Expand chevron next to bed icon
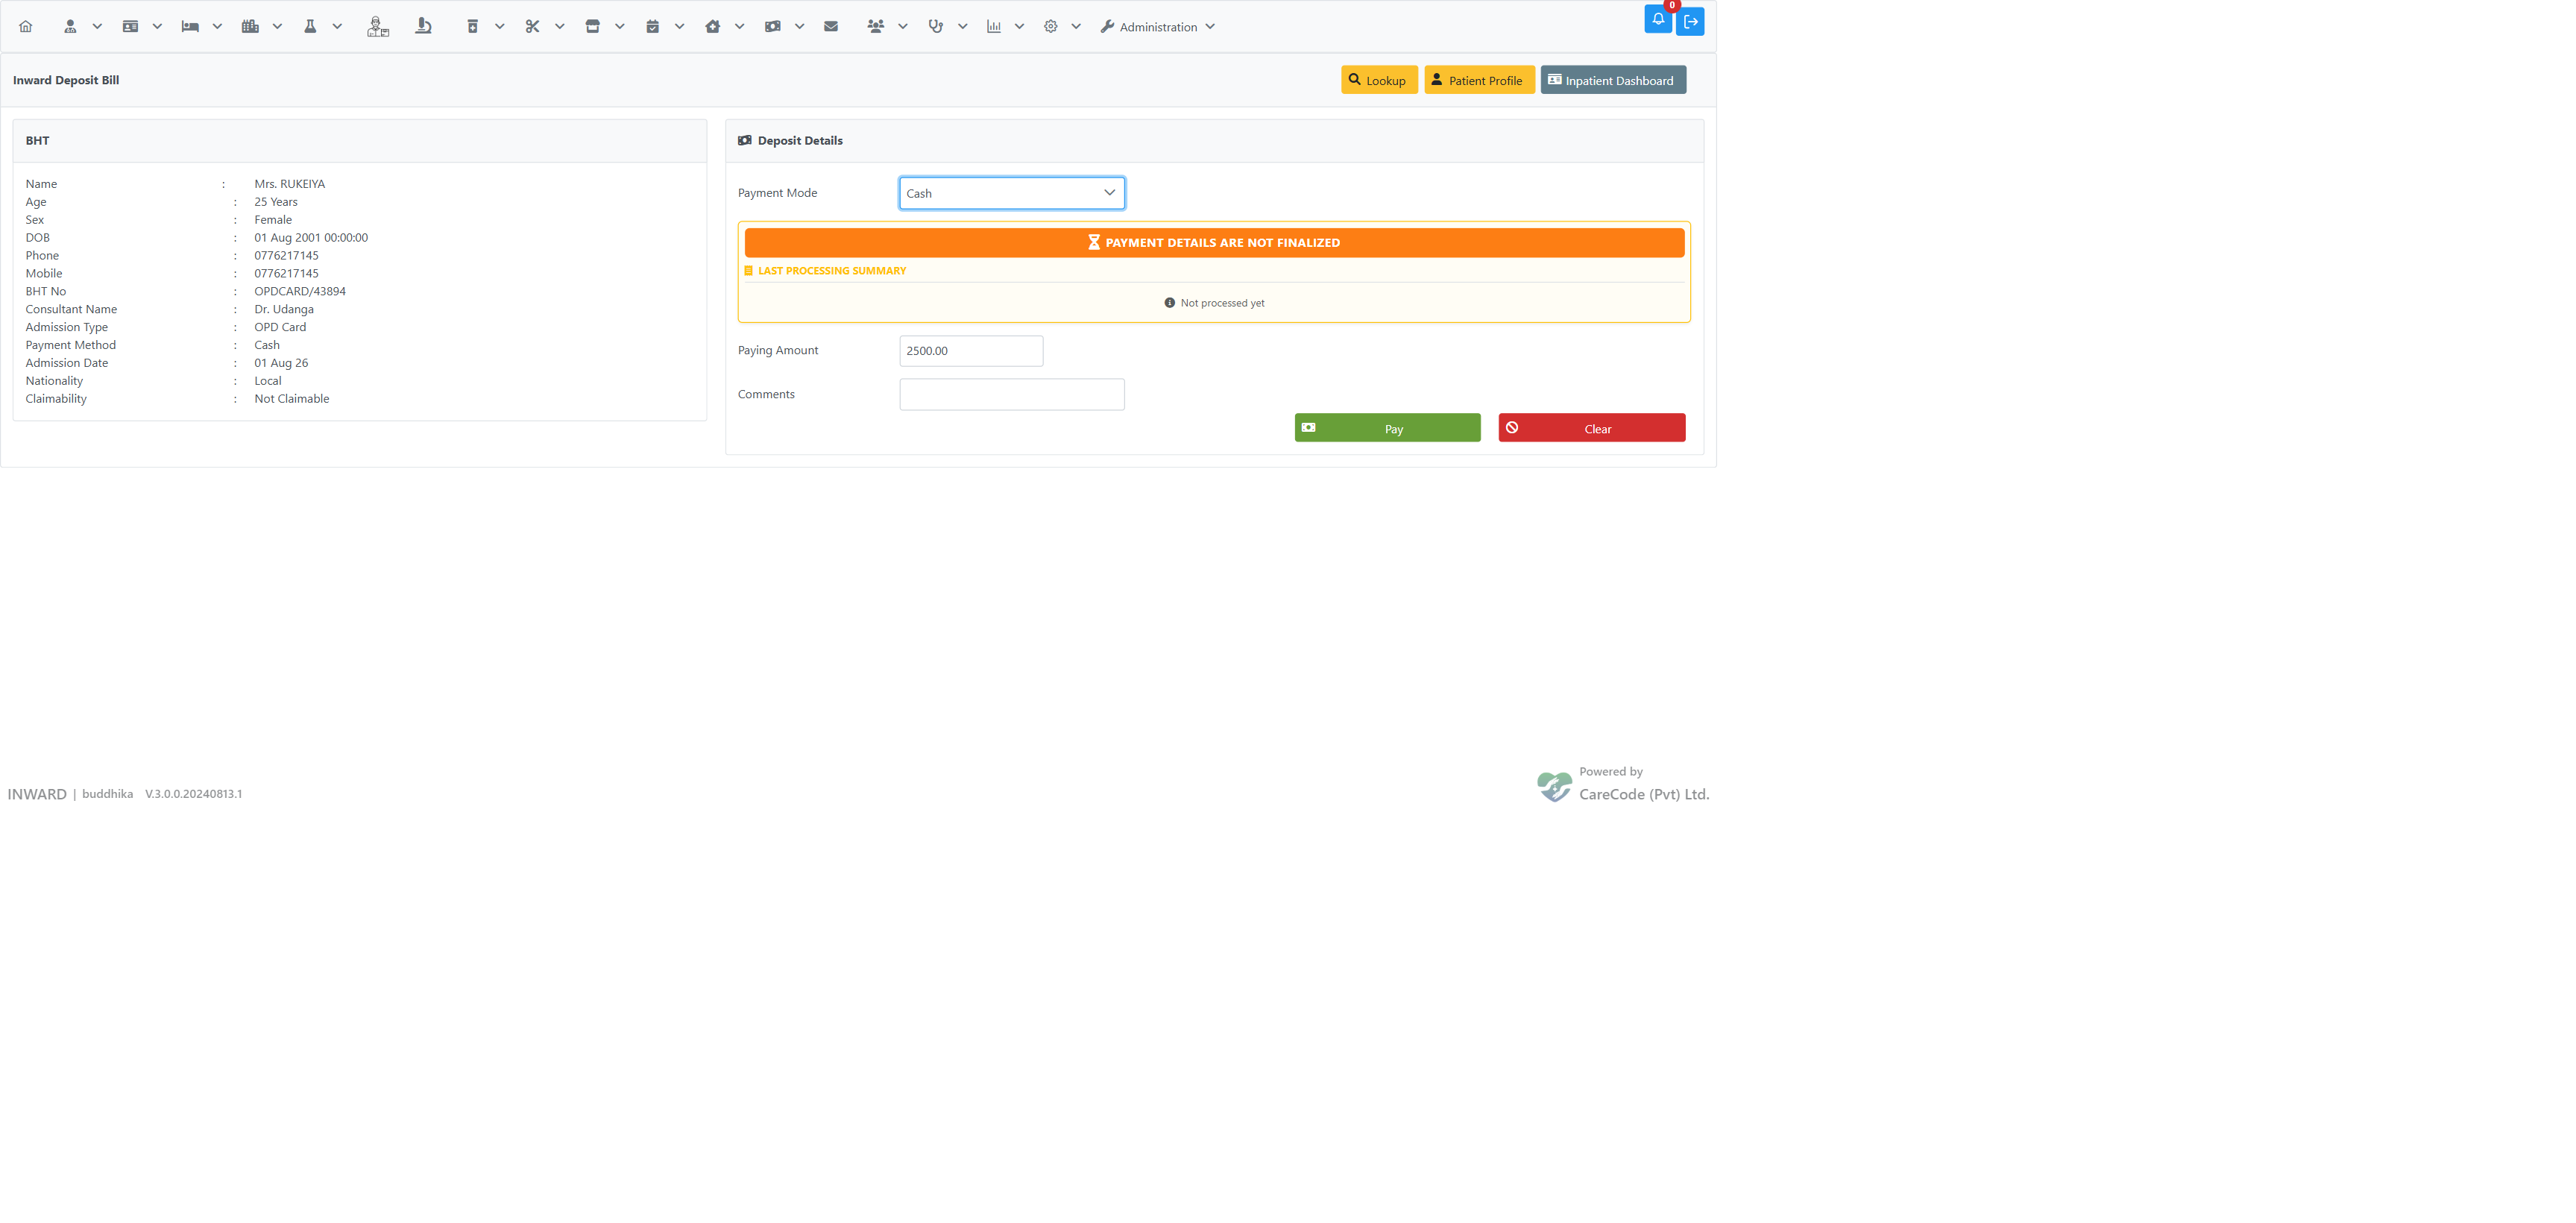The image size is (2576, 1223). pos(217,27)
